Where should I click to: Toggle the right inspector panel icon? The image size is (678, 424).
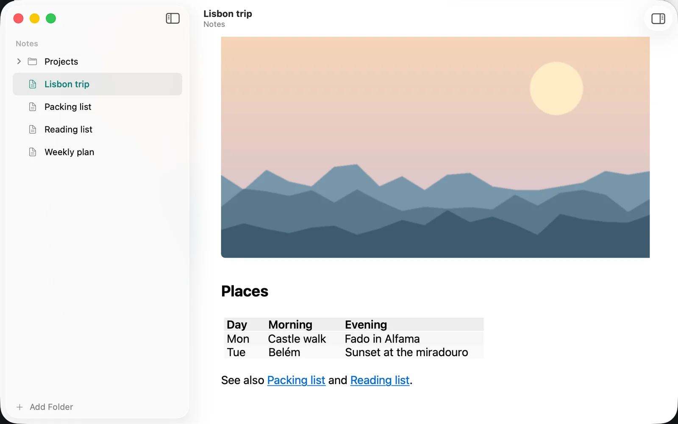point(658,19)
